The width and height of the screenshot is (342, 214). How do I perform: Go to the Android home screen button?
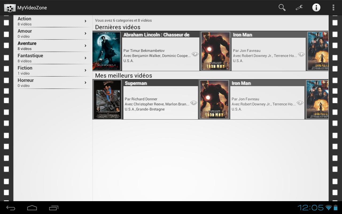click(x=32, y=208)
